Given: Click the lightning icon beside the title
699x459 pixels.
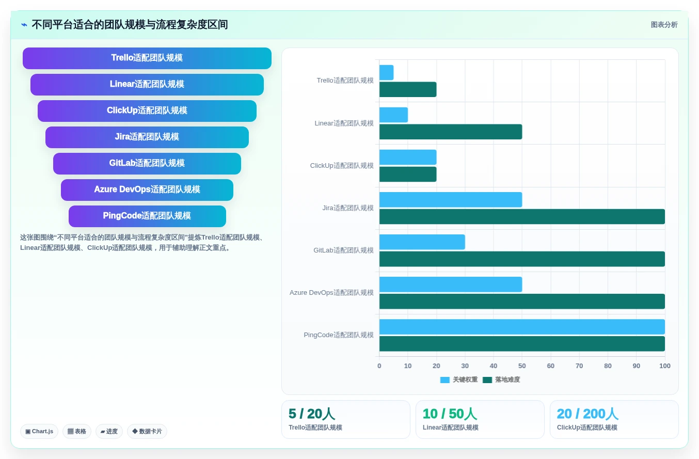Looking at the screenshot, I should coord(24,25).
